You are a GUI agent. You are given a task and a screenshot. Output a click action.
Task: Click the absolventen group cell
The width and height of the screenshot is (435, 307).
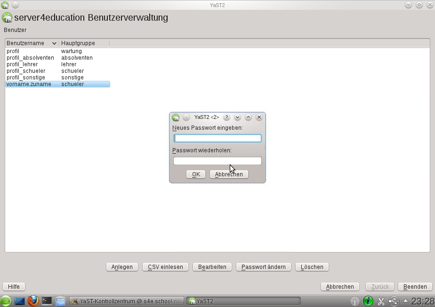point(77,58)
